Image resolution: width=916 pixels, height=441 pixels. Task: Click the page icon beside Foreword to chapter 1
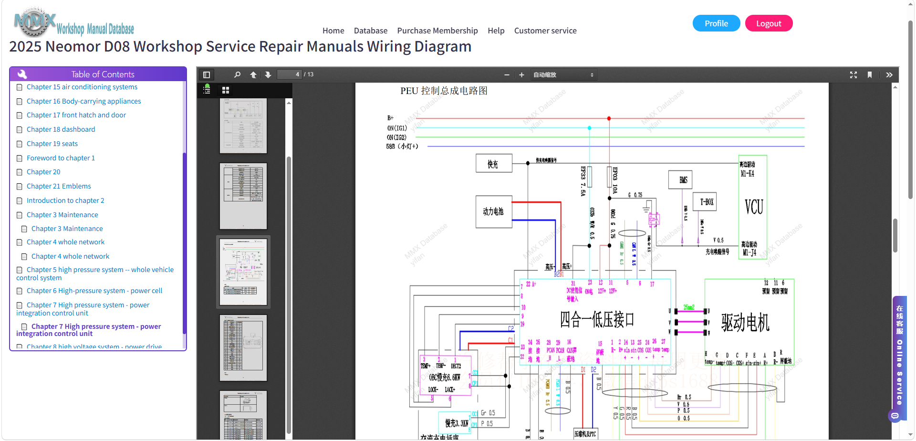(x=20, y=158)
